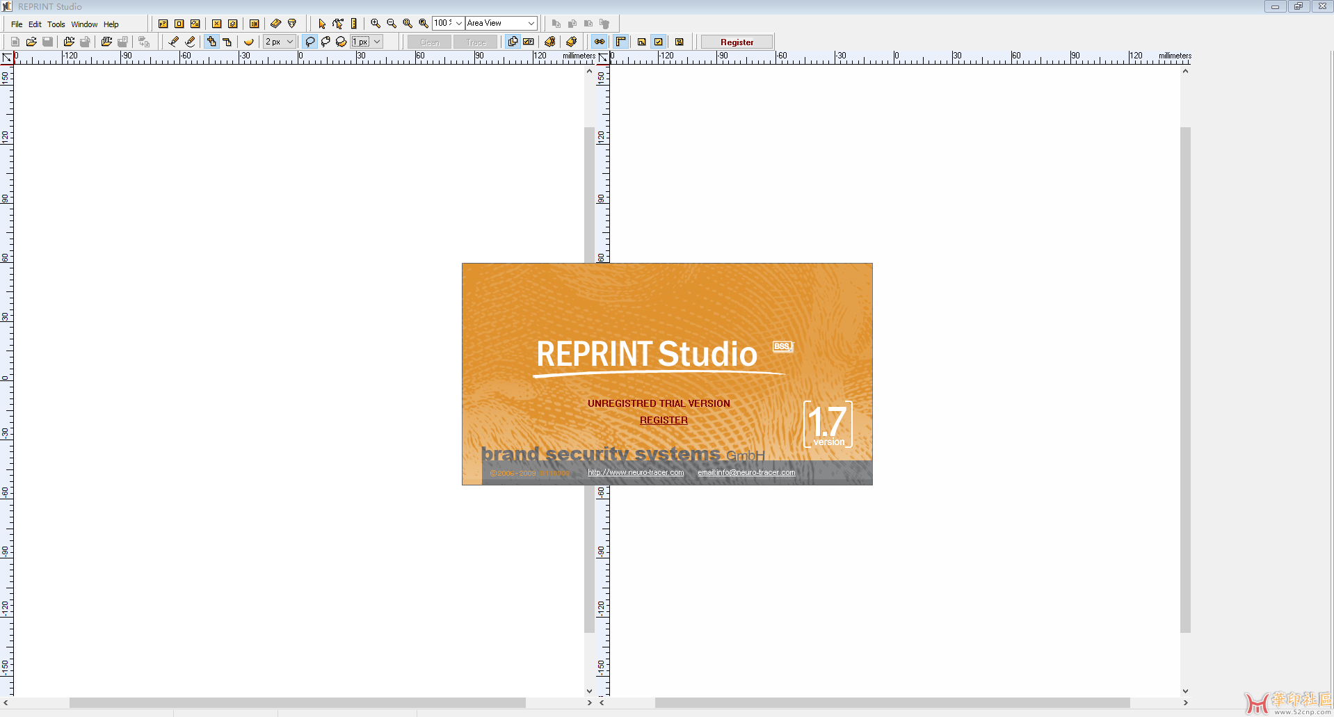Viewport: 1334px width, 717px height.
Task: Click the yellow save disk icon
Action: (680, 42)
